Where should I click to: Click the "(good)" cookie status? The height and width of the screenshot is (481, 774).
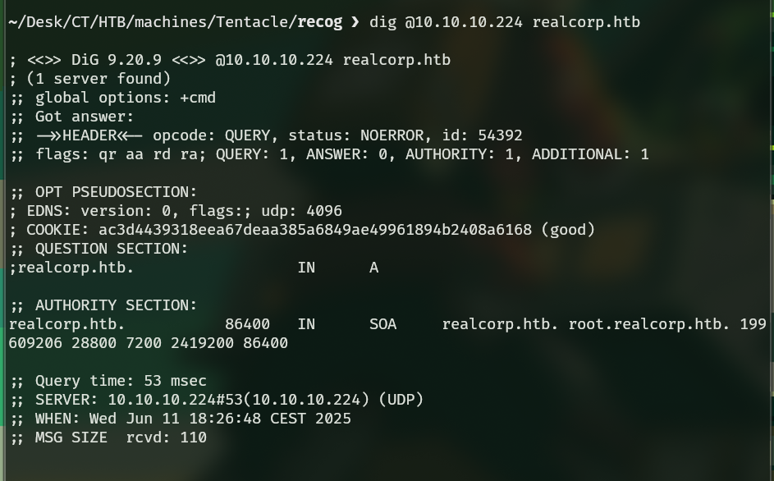(568, 230)
